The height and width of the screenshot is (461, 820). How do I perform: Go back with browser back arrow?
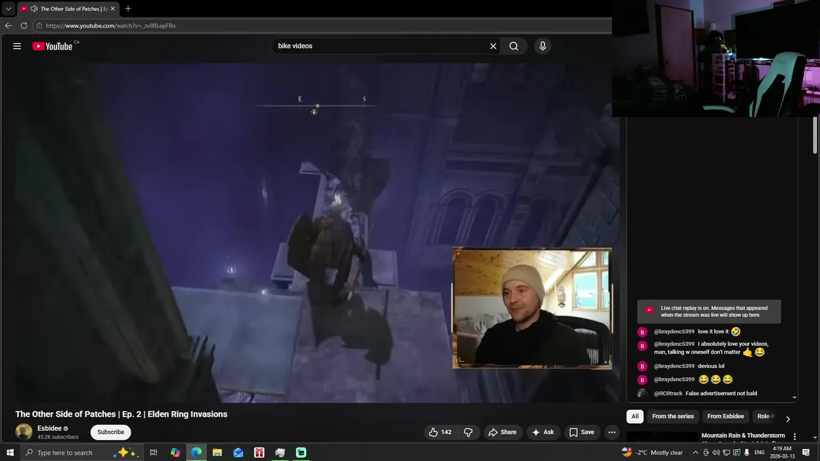click(8, 26)
